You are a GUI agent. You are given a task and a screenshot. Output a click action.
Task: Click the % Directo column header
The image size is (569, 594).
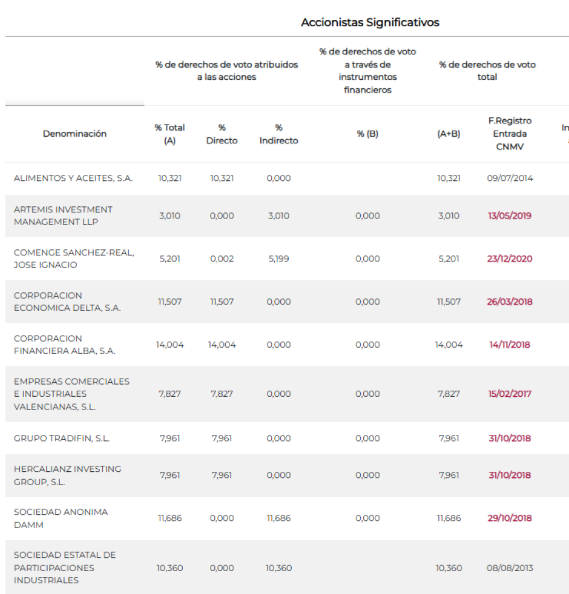tap(222, 134)
